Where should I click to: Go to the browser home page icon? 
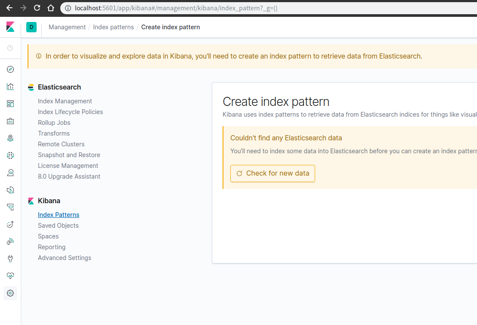51,8
